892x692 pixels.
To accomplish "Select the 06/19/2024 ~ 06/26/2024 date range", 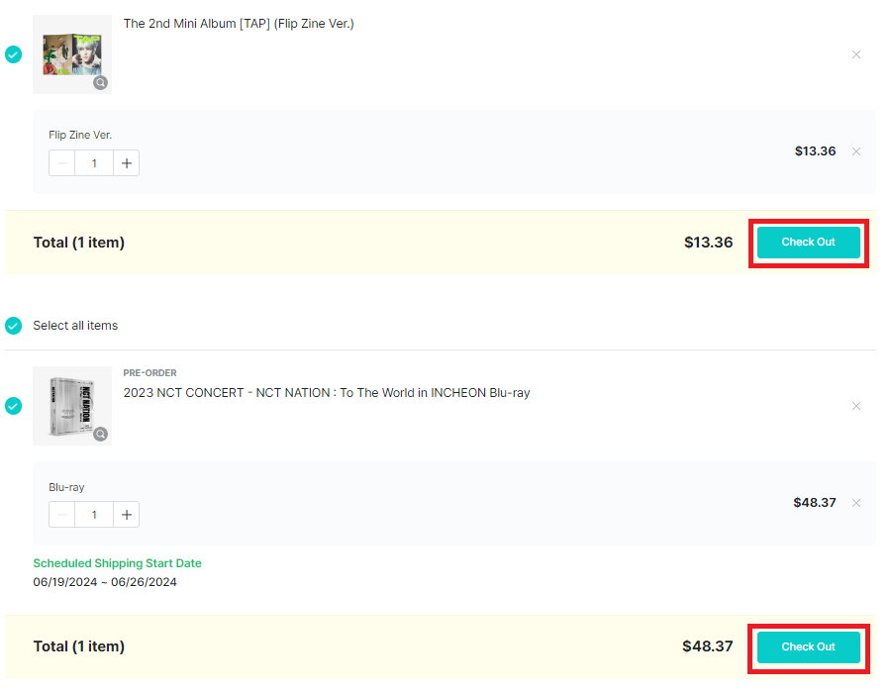I will [105, 582].
